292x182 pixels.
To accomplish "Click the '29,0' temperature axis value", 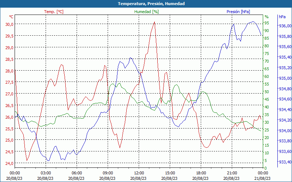I will tap(9, 47).
